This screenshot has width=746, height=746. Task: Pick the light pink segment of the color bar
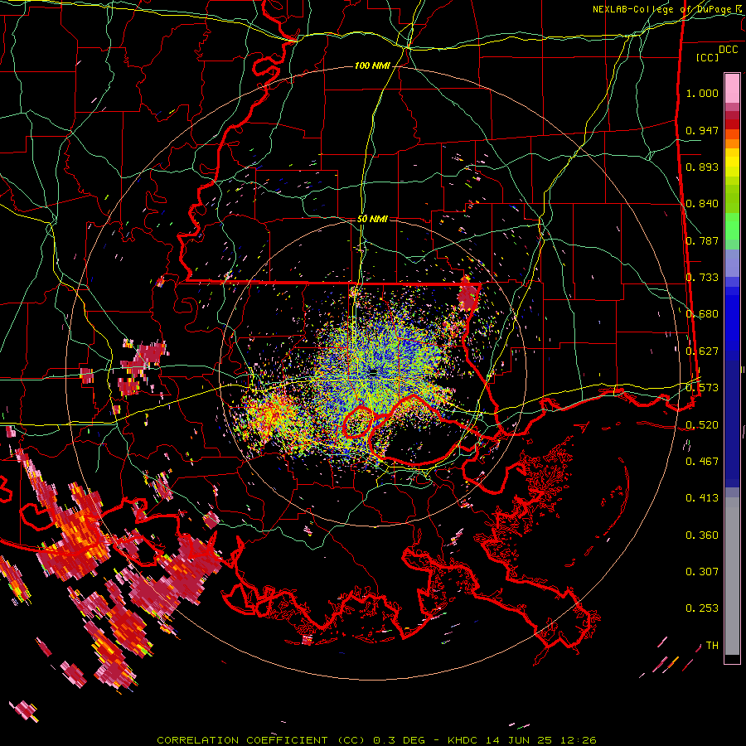pos(732,88)
